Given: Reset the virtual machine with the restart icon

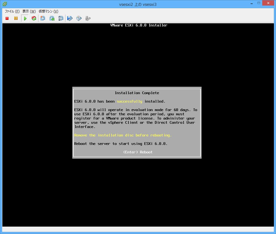Looking at the screenshot, I should click(34, 18).
